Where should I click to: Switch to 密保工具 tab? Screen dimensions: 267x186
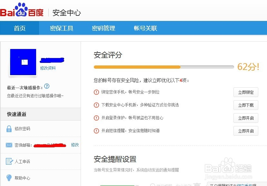62,28
